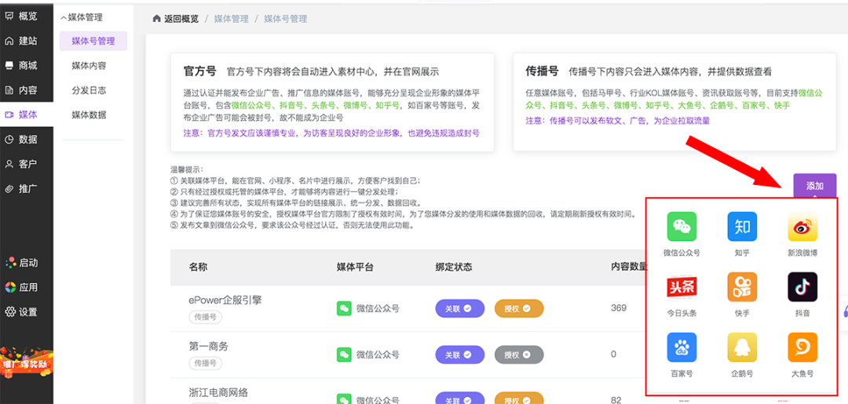The width and height of the screenshot is (848, 404).
Task: Select the 大鱼号 platform icon
Action: (x=802, y=348)
